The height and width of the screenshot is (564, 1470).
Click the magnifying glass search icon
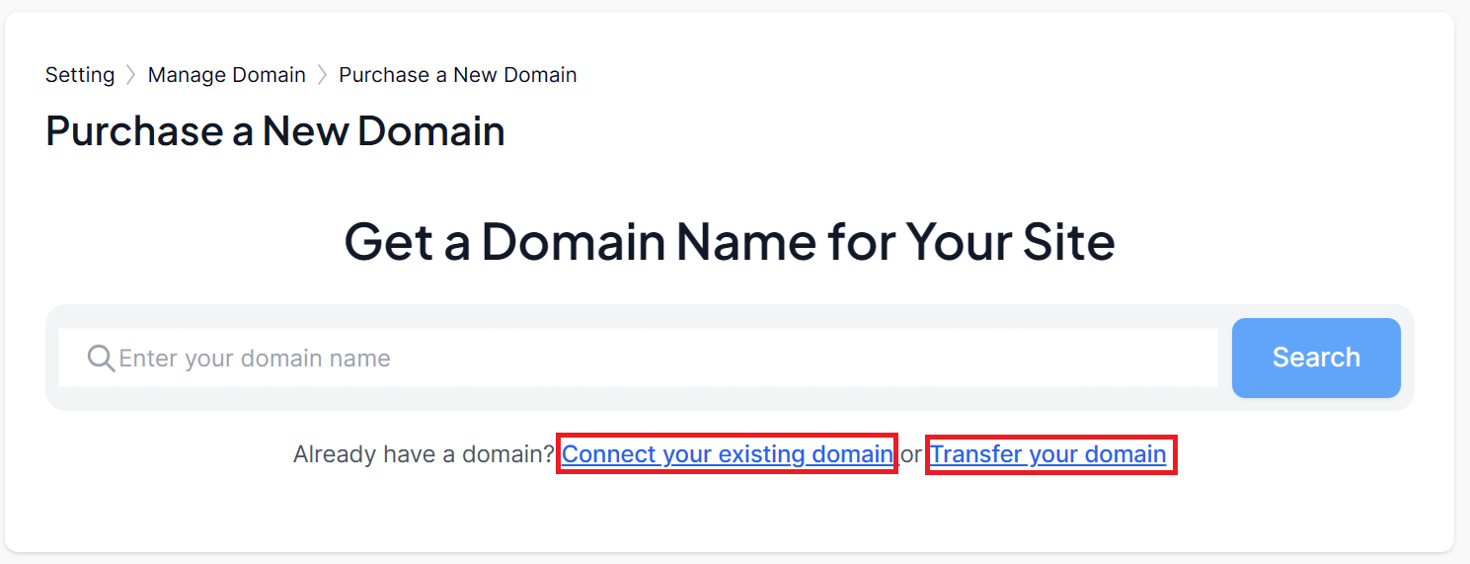tap(101, 358)
